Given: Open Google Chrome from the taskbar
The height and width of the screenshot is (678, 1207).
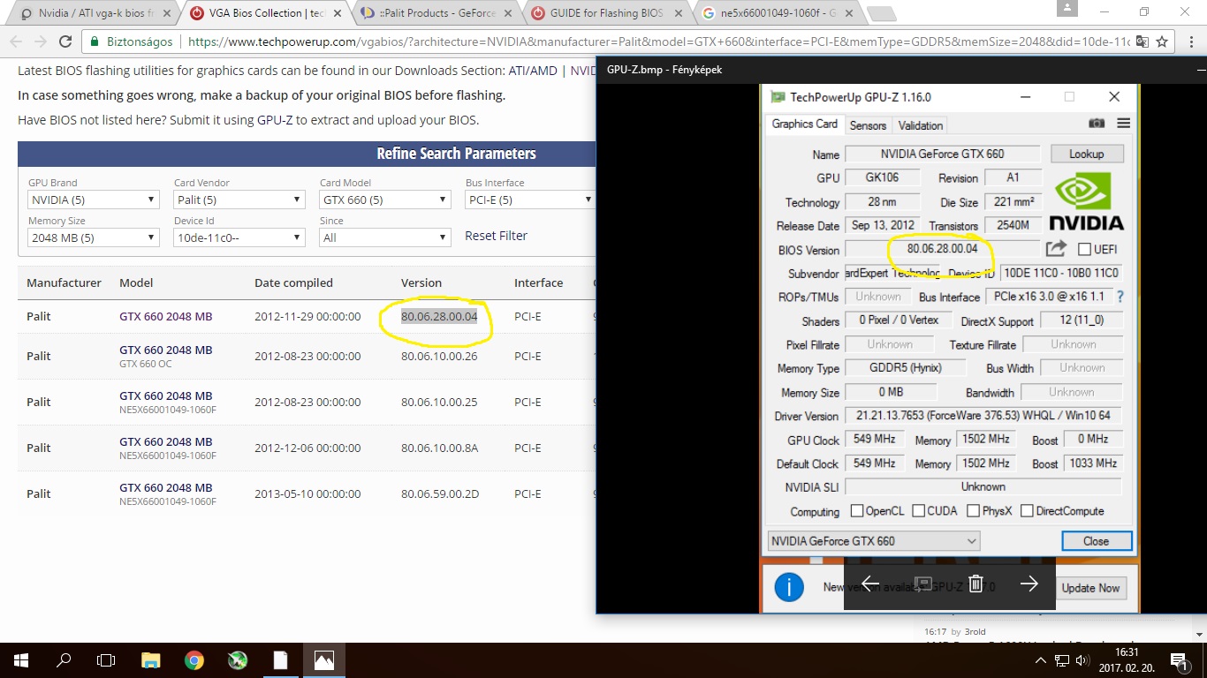Looking at the screenshot, I should click(194, 660).
